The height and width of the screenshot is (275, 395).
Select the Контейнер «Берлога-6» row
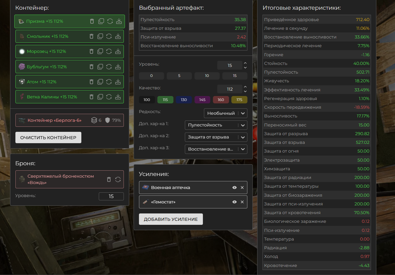pyautogui.click(x=70, y=120)
